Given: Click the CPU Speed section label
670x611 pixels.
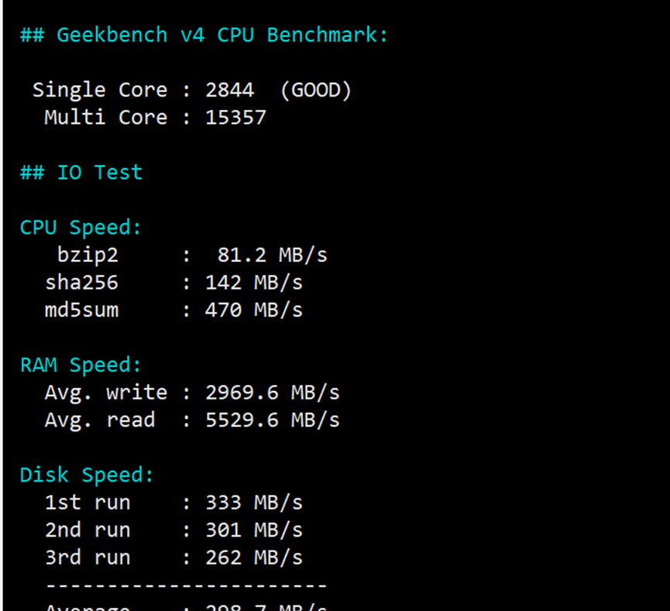Looking at the screenshot, I should pyautogui.click(x=81, y=228).
